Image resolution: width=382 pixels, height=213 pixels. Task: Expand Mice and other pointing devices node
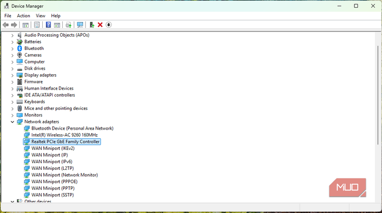(x=12, y=109)
